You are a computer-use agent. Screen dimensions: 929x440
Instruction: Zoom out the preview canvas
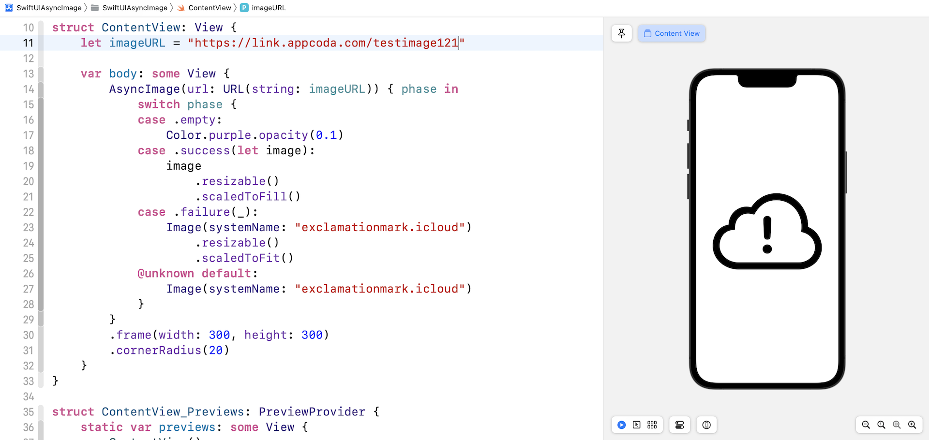(x=866, y=425)
